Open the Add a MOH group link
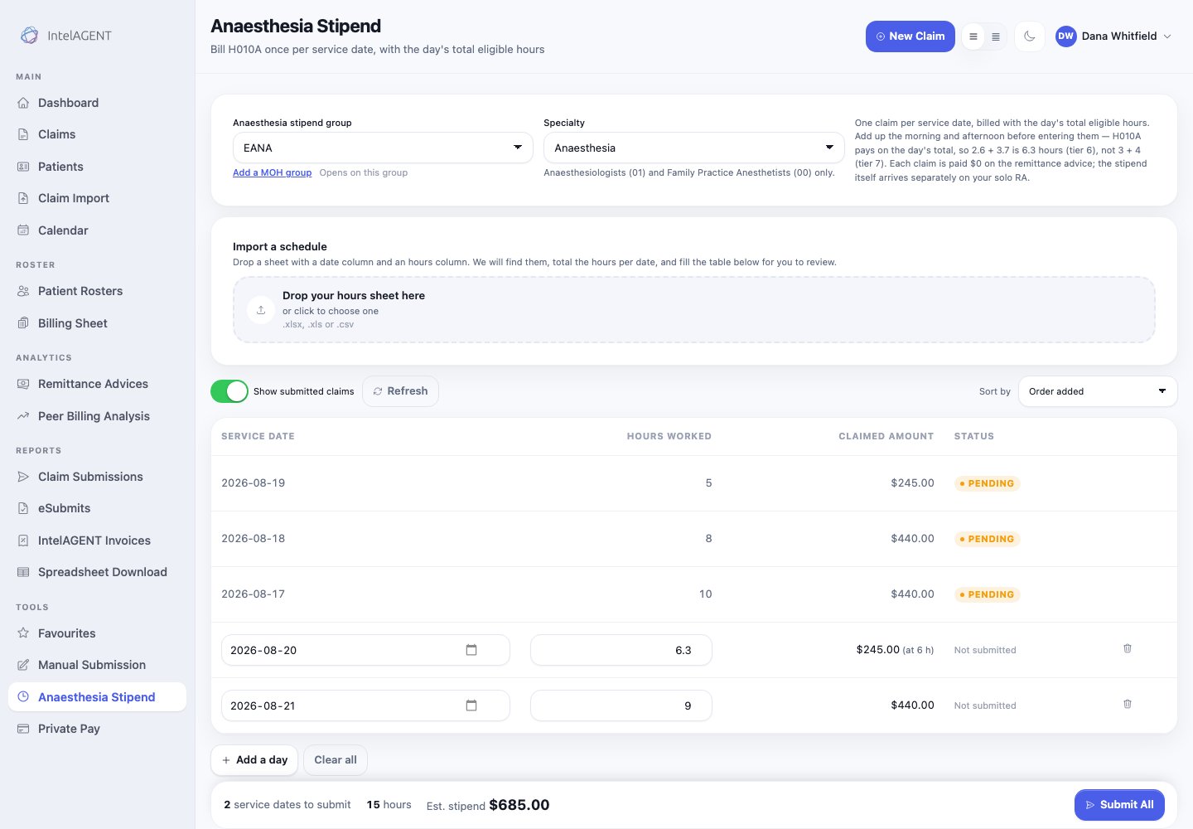This screenshot has width=1193, height=829. (x=272, y=172)
